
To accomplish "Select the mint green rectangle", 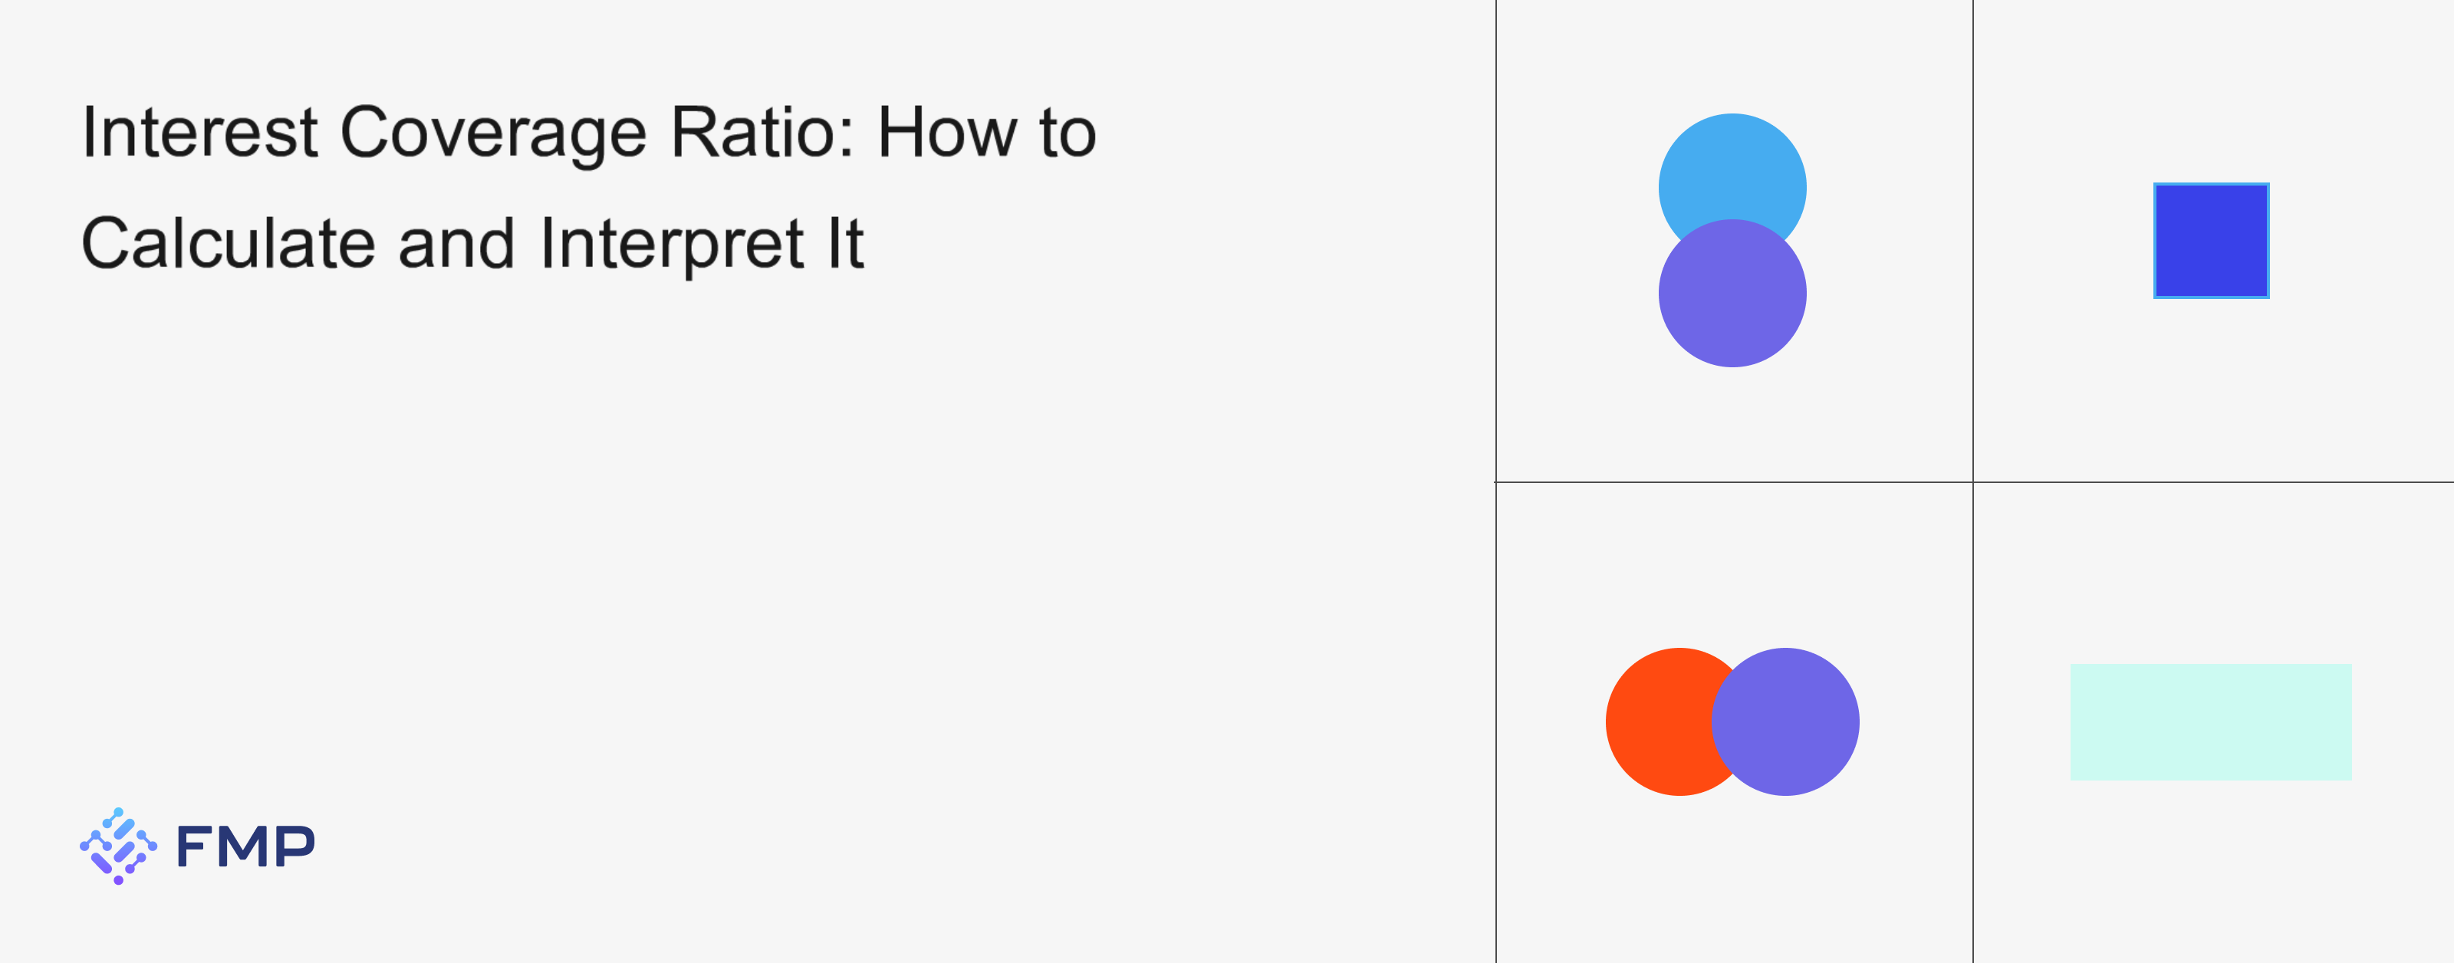I will point(2210,722).
